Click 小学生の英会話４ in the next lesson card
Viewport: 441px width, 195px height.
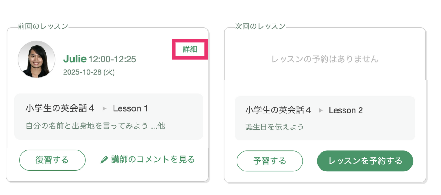[x=278, y=110]
